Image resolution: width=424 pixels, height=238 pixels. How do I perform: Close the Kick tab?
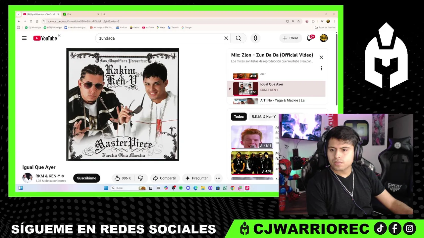pos(98,14)
